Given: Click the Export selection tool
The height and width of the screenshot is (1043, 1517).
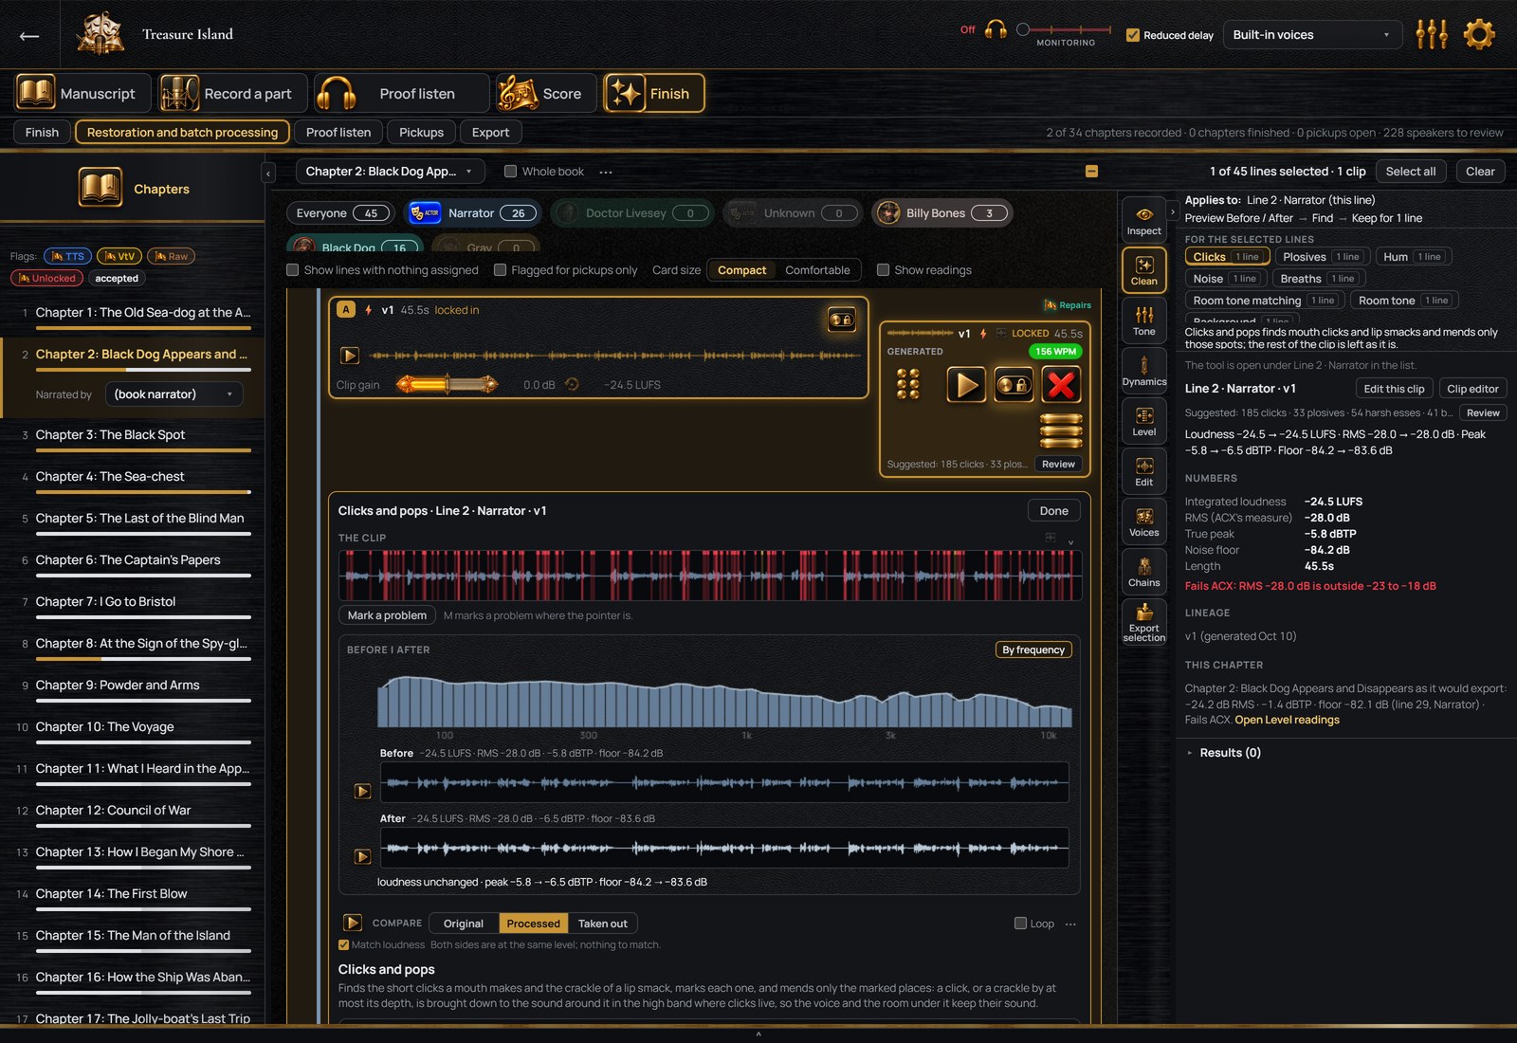Looking at the screenshot, I should tap(1143, 622).
